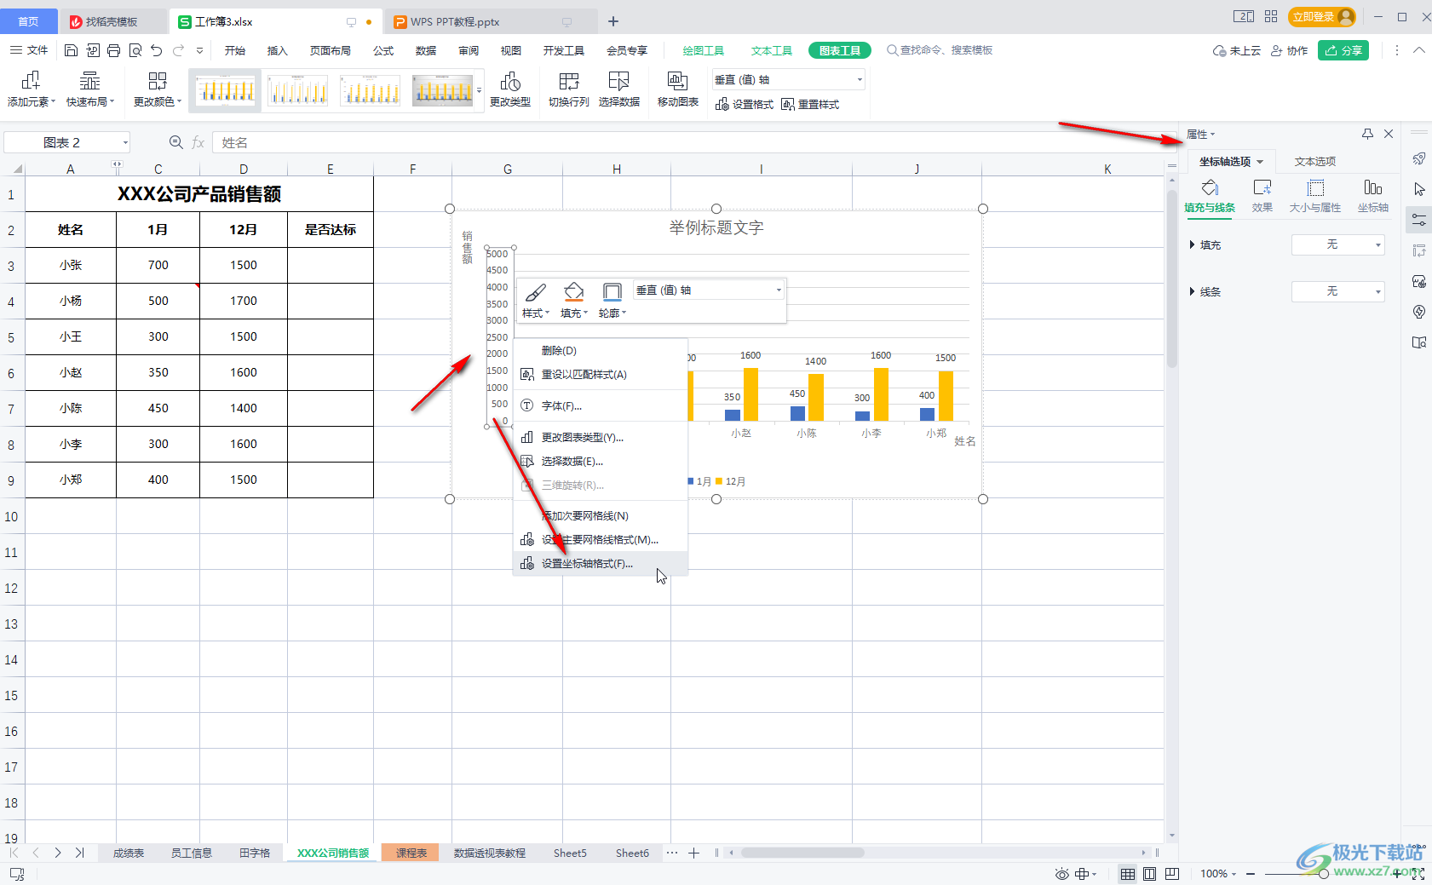Click Format Selection (设置格式) button
The width and height of the screenshot is (1432, 885).
(x=745, y=104)
